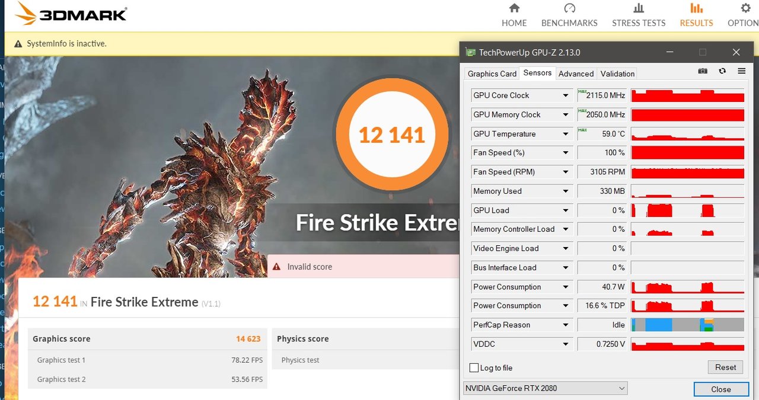The height and width of the screenshot is (400, 759).
Task: Expand the GPU Load sensor dropdown
Action: [566, 210]
